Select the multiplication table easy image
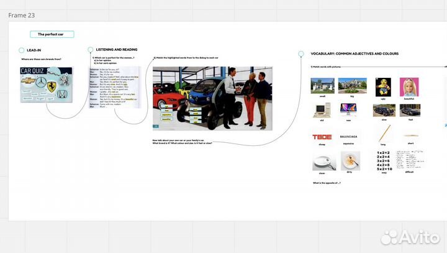The height and width of the screenshot is (253, 447). point(384,160)
